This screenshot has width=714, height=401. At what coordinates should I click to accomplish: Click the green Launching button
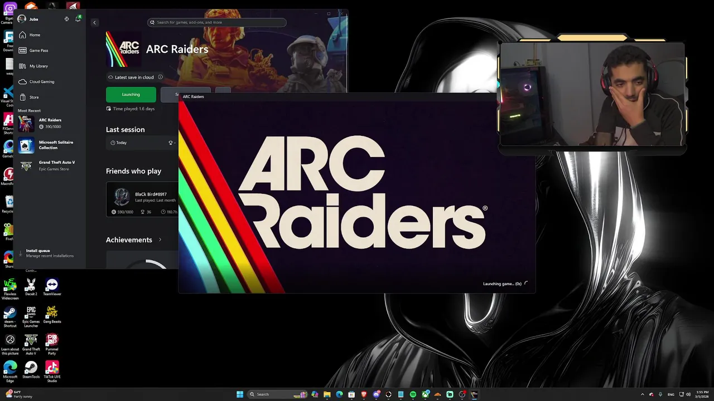[x=131, y=94]
